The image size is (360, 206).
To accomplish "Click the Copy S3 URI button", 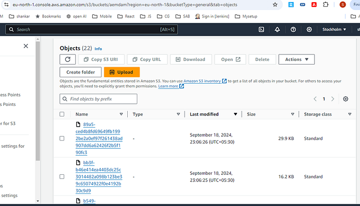I will tap(101, 59).
